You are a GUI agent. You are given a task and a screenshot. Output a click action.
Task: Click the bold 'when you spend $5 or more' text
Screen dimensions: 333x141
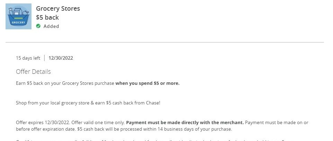[147, 83]
